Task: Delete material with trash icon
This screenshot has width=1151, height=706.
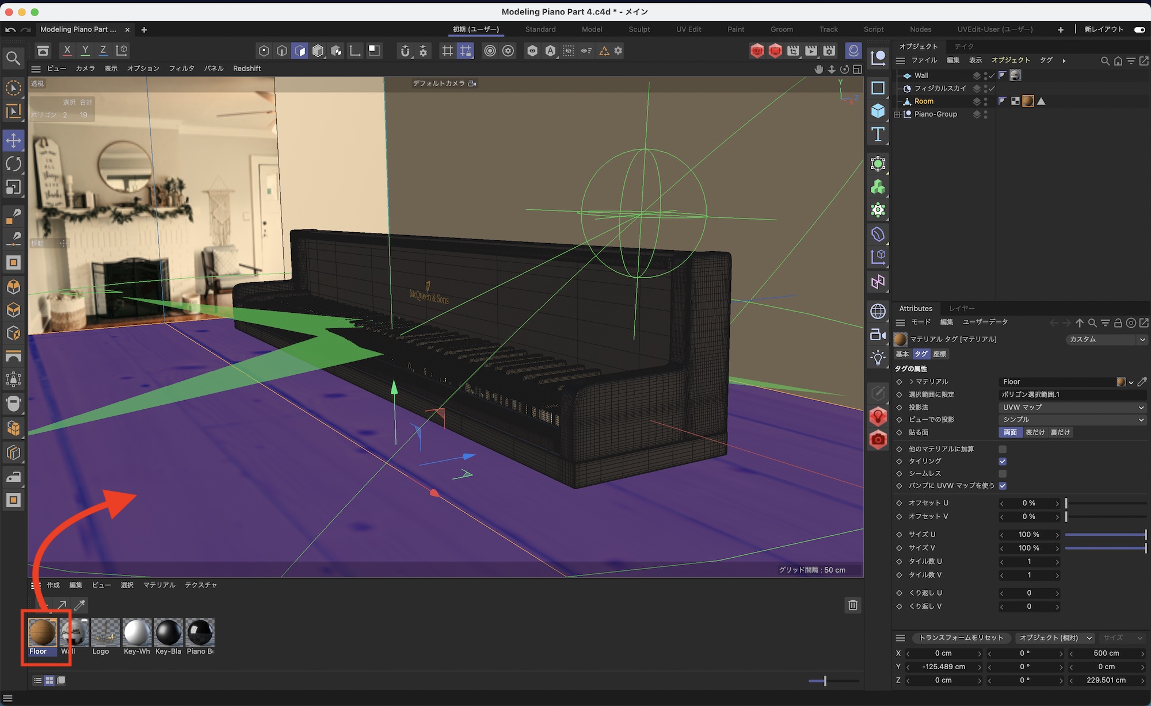Action: click(x=852, y=605)
